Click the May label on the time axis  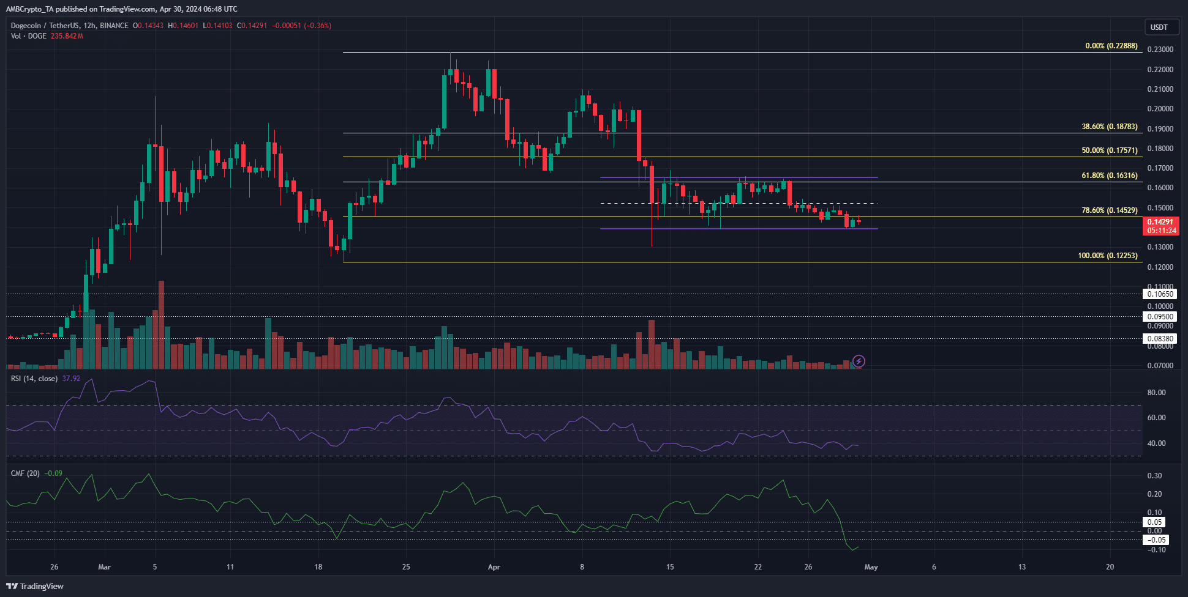871,567
